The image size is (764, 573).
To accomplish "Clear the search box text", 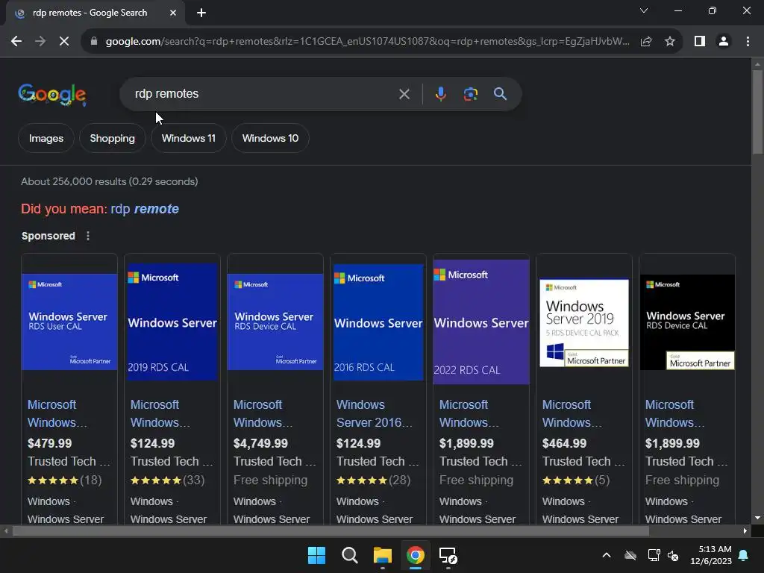I will click(x=404, y=94).
